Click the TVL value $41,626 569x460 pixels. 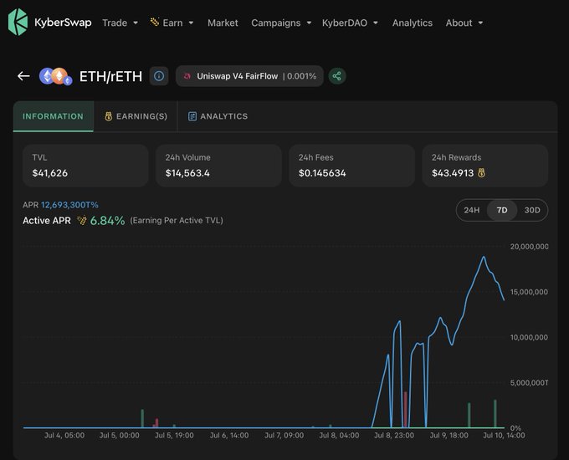point(49,173)
